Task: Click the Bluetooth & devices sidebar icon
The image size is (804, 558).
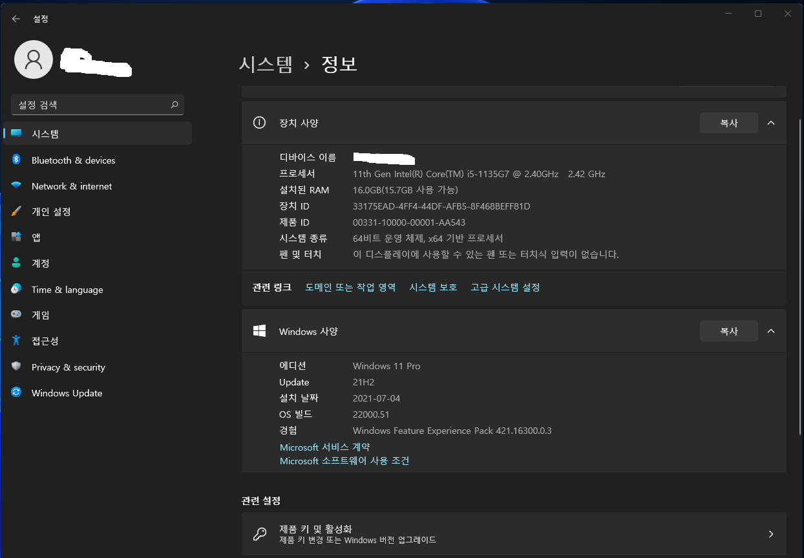Action: click(16, 160)
